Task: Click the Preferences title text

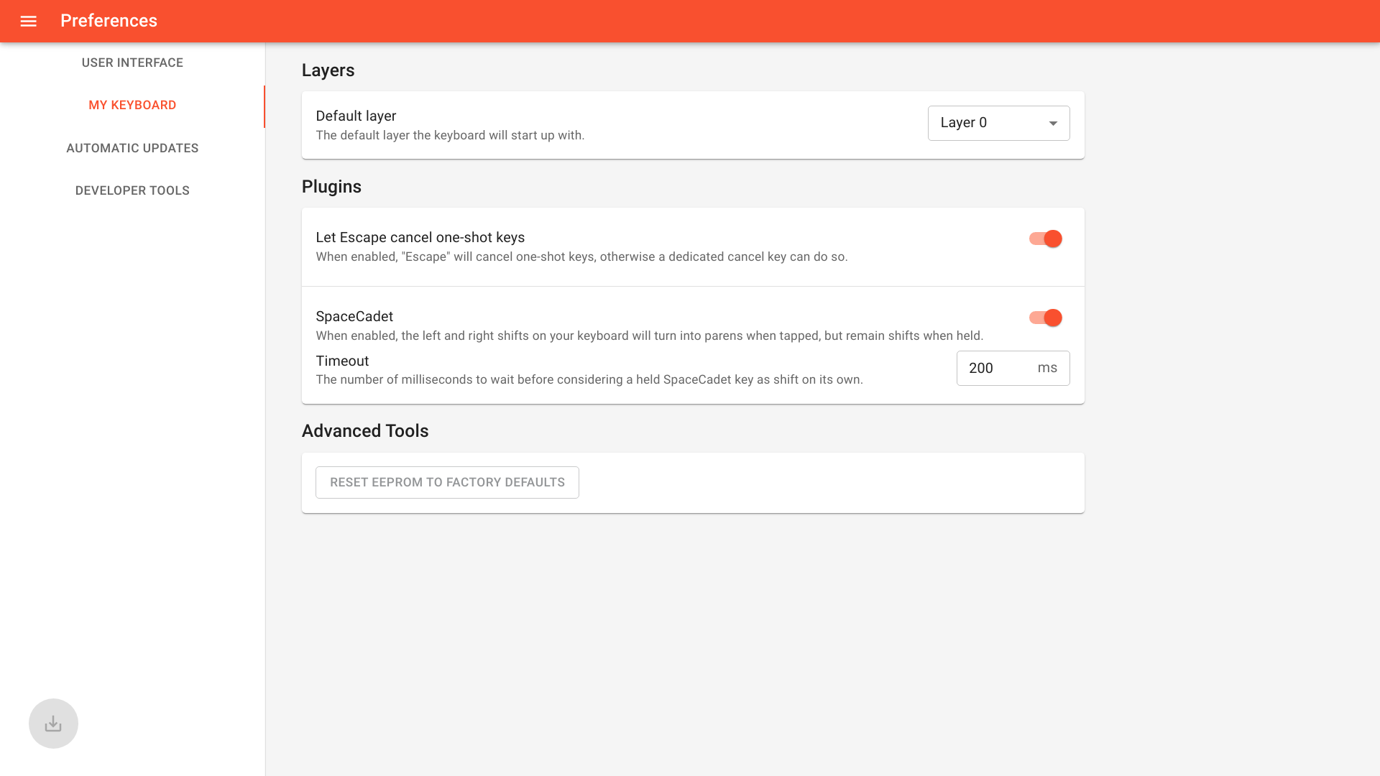Action: [x=109, y=21]
